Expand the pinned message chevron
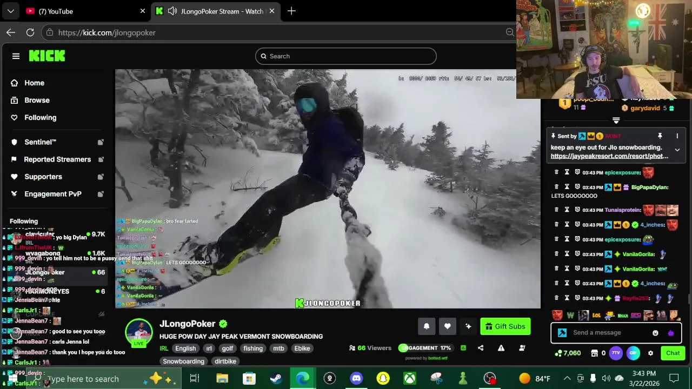Screen dimensions: 692x389 (677, 150)
